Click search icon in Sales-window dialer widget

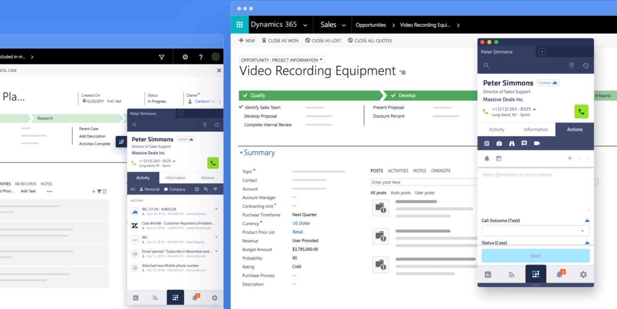[x=486, y=65]
